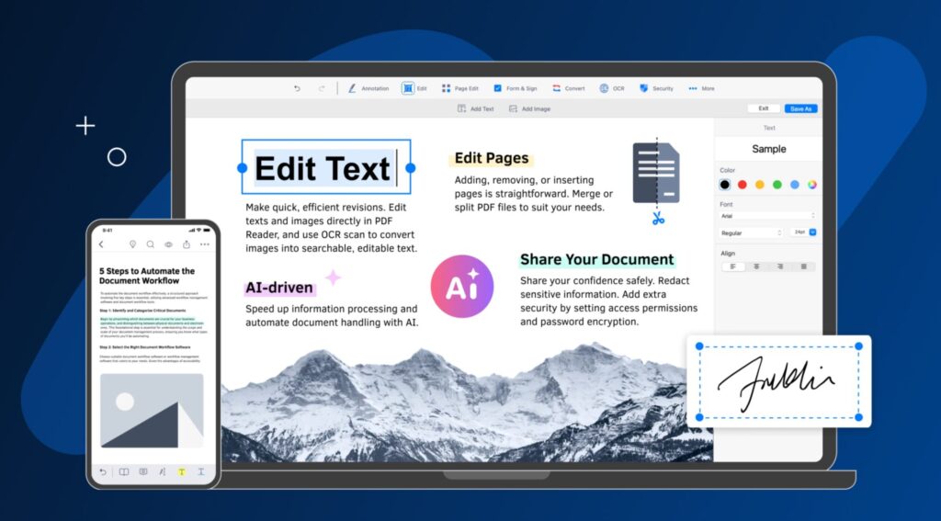Screen dimensions: 941x521
Task: Click the Edit Pages heading
Action: click(492, 158)
